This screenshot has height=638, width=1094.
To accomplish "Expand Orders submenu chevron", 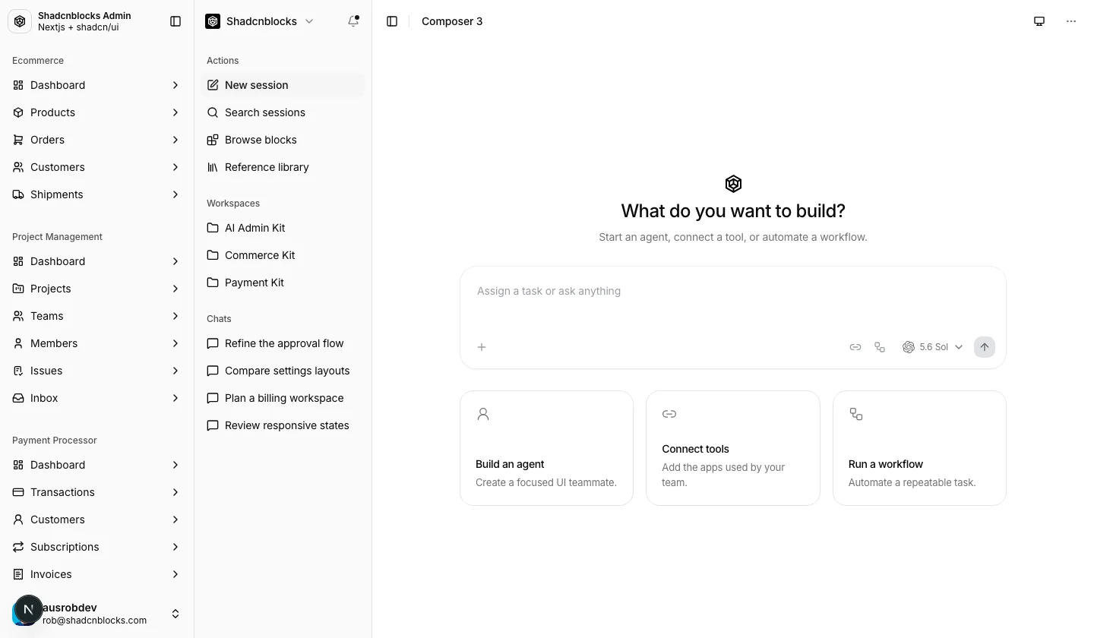I will click(x=175, y=140).
